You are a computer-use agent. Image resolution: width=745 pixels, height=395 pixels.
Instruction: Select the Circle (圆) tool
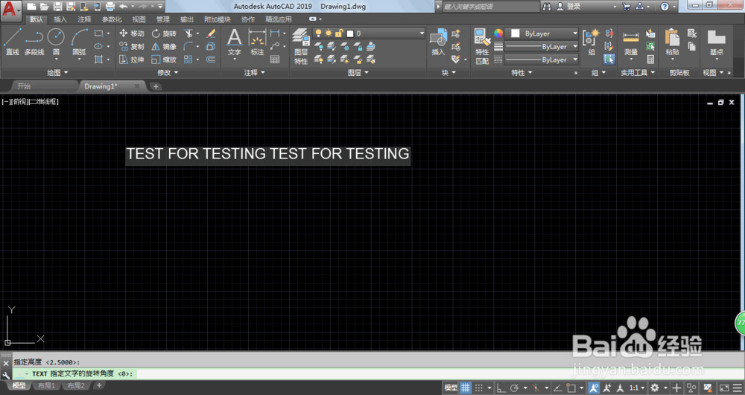(56, 42)
